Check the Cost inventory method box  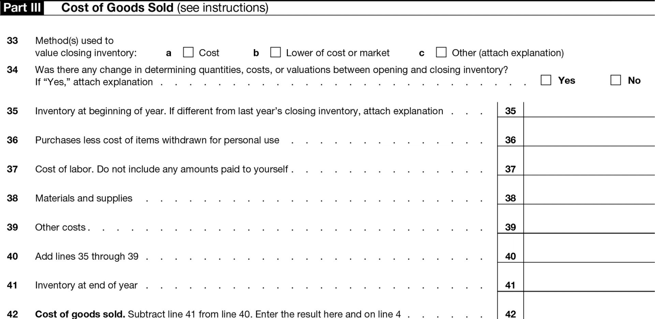[x=188, y=52]
